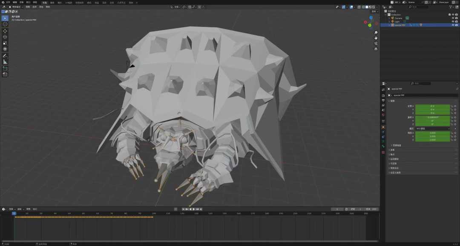
Task: Select the Annotate pencil tool
Action: click(x=5, y=55)
